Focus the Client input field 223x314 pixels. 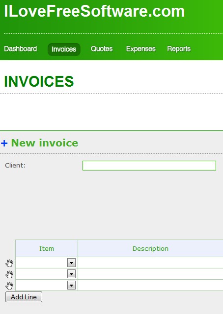coord(149,166)
